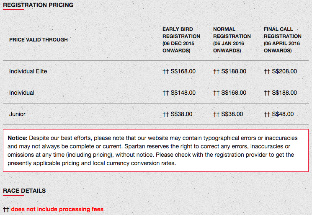Click the RACE DETAILS heading

[24, 191]
